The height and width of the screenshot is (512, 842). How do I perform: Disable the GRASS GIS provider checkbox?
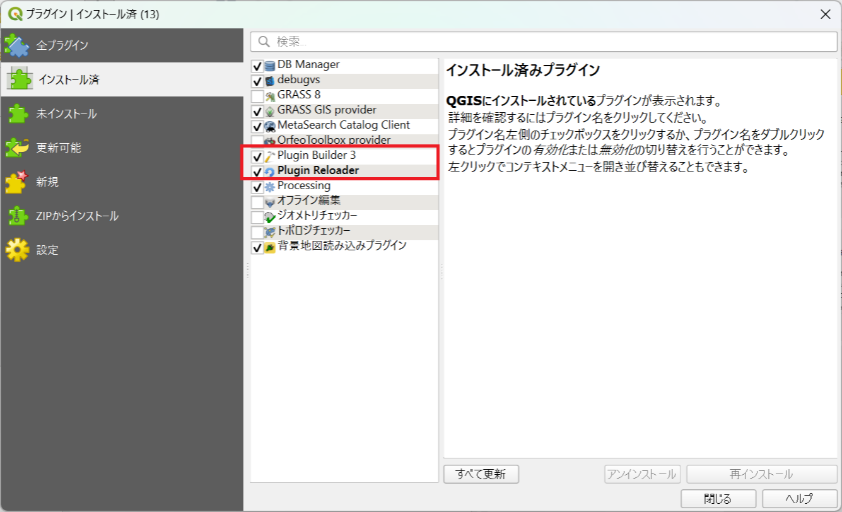tap(257, 112)
